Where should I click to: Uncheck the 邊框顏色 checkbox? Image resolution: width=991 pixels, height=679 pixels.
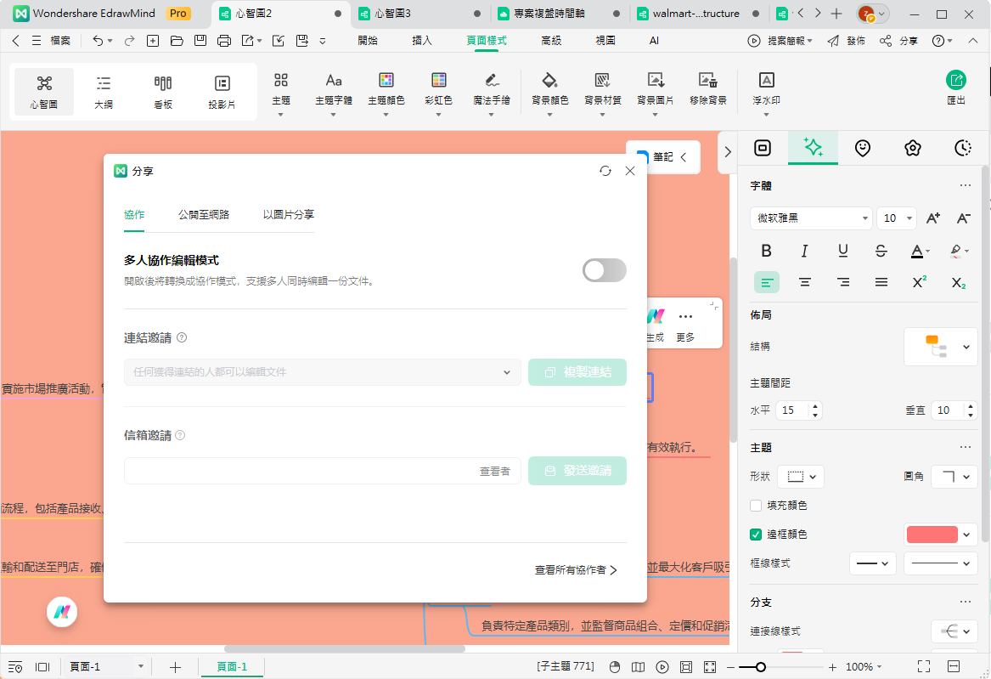pos(756,535)
